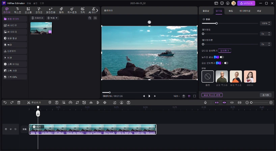Open AI 비디오 in the sidebar

tap(15, 26)
